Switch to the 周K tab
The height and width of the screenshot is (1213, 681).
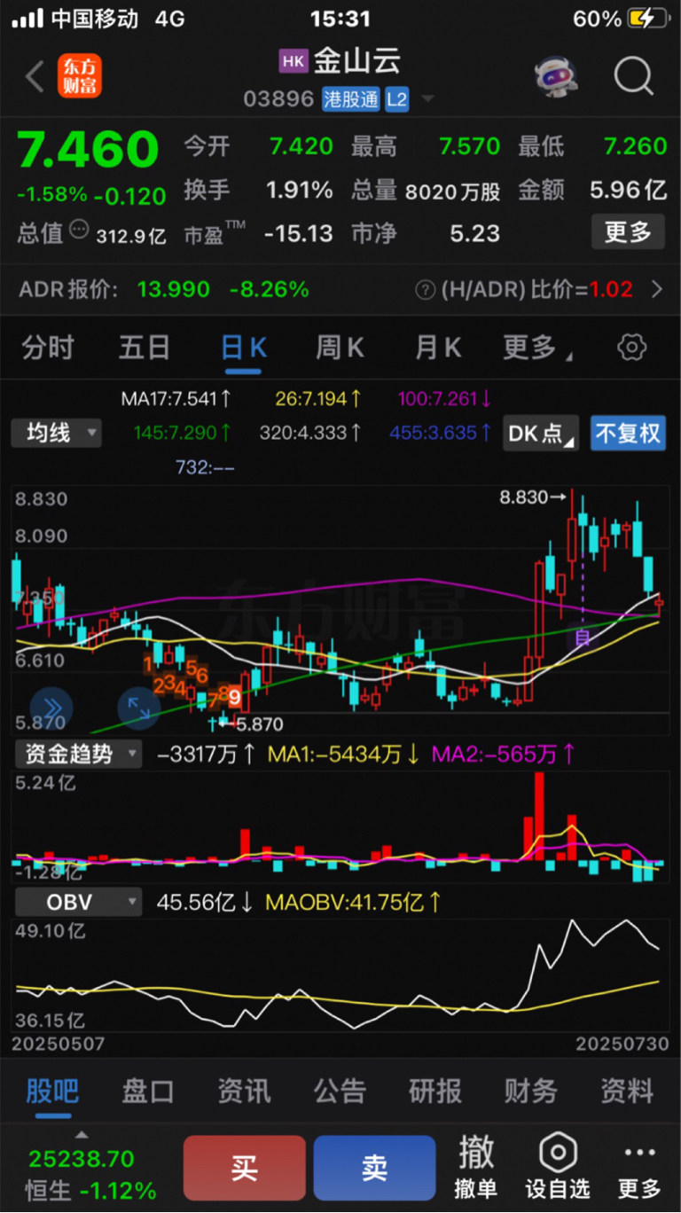coord(340,348)
